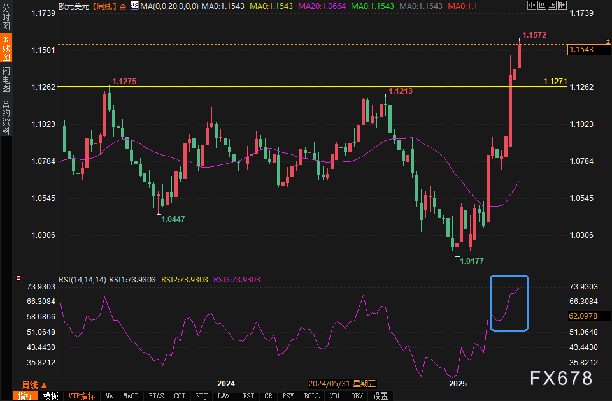Click the first four-arrow layout icon at top right
Viewport: 612px width, 401px height.
click(532, 5)
